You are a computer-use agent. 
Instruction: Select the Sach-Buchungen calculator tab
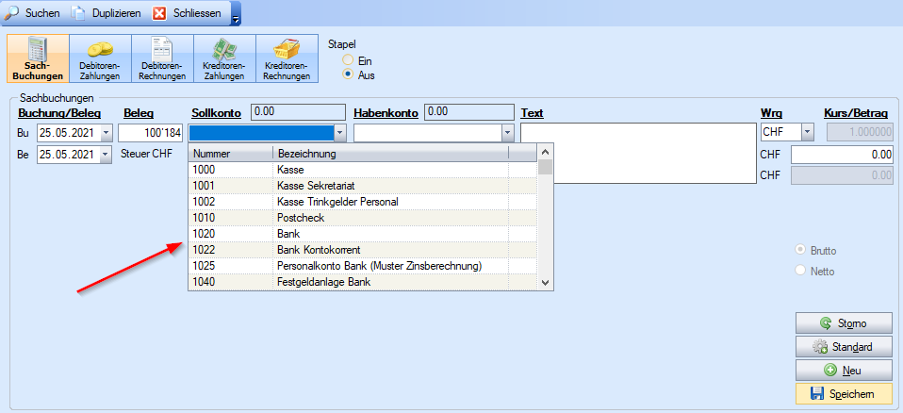coord(38,58)
